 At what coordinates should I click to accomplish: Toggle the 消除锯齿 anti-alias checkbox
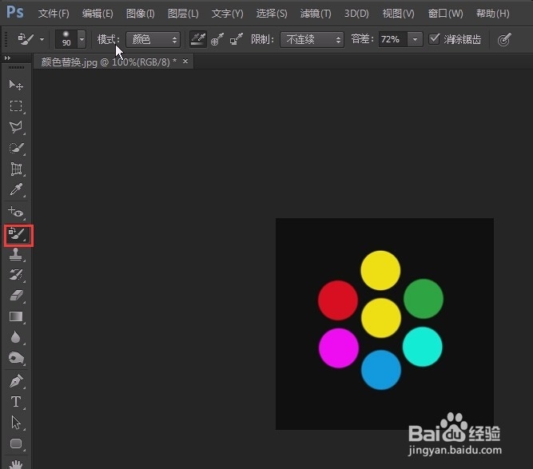tap(435, 39)
